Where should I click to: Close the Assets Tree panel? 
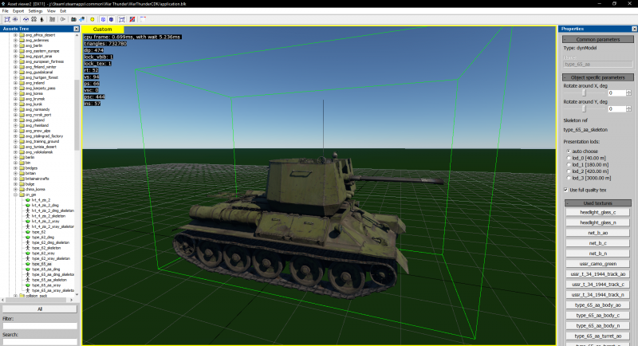coord(76,29)
